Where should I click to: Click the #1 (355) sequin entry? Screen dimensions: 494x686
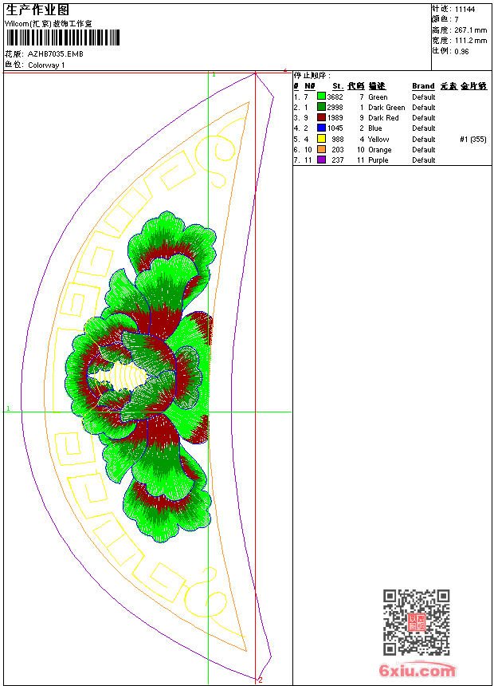tap(472, 139)
